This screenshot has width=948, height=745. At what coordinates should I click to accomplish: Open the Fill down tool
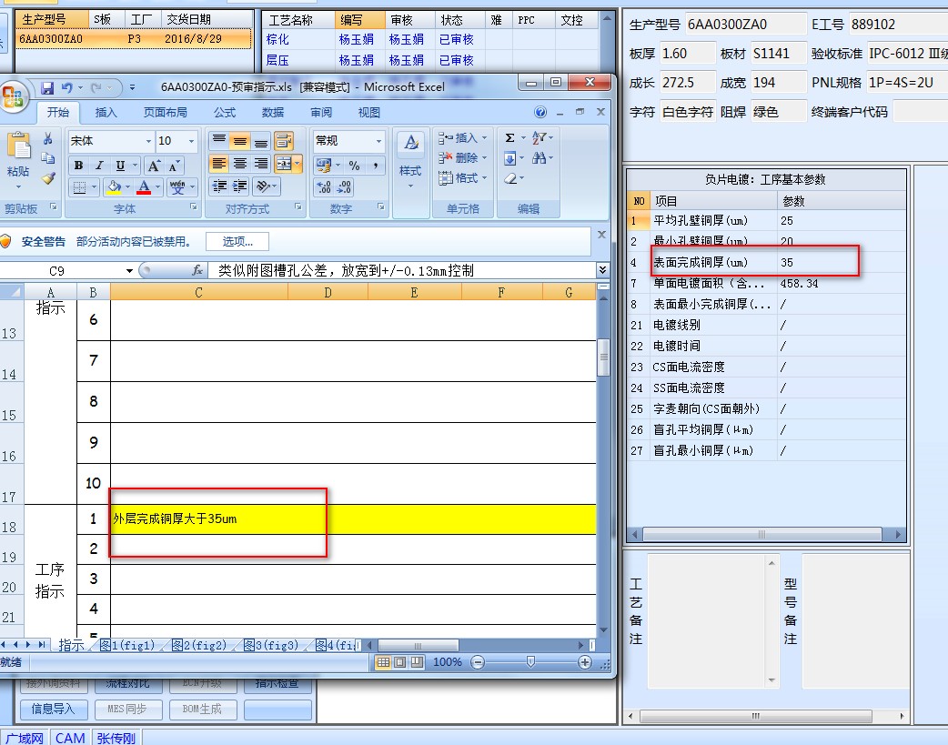[509, 158]
